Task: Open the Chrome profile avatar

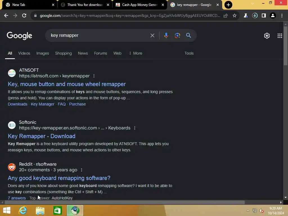Action: pyautogui.click(x=273, y=16)
